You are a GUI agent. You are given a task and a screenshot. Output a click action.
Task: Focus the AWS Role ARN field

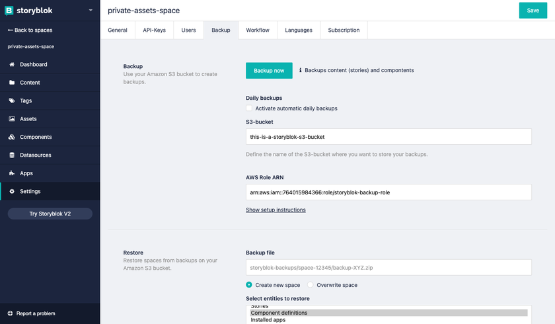(388, 192)
